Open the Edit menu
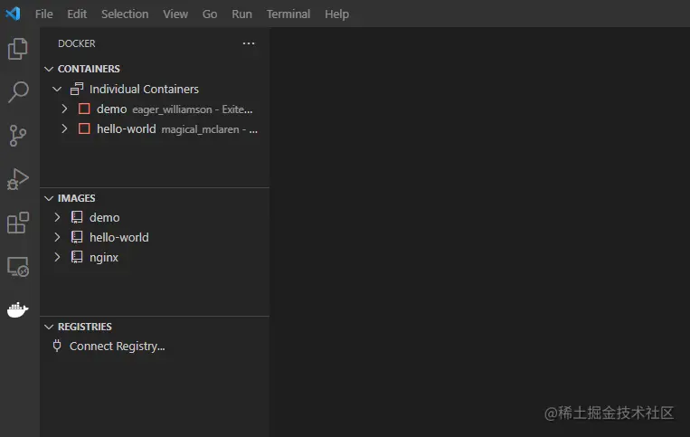Screen dimensions: 690x437 point(77,14)
